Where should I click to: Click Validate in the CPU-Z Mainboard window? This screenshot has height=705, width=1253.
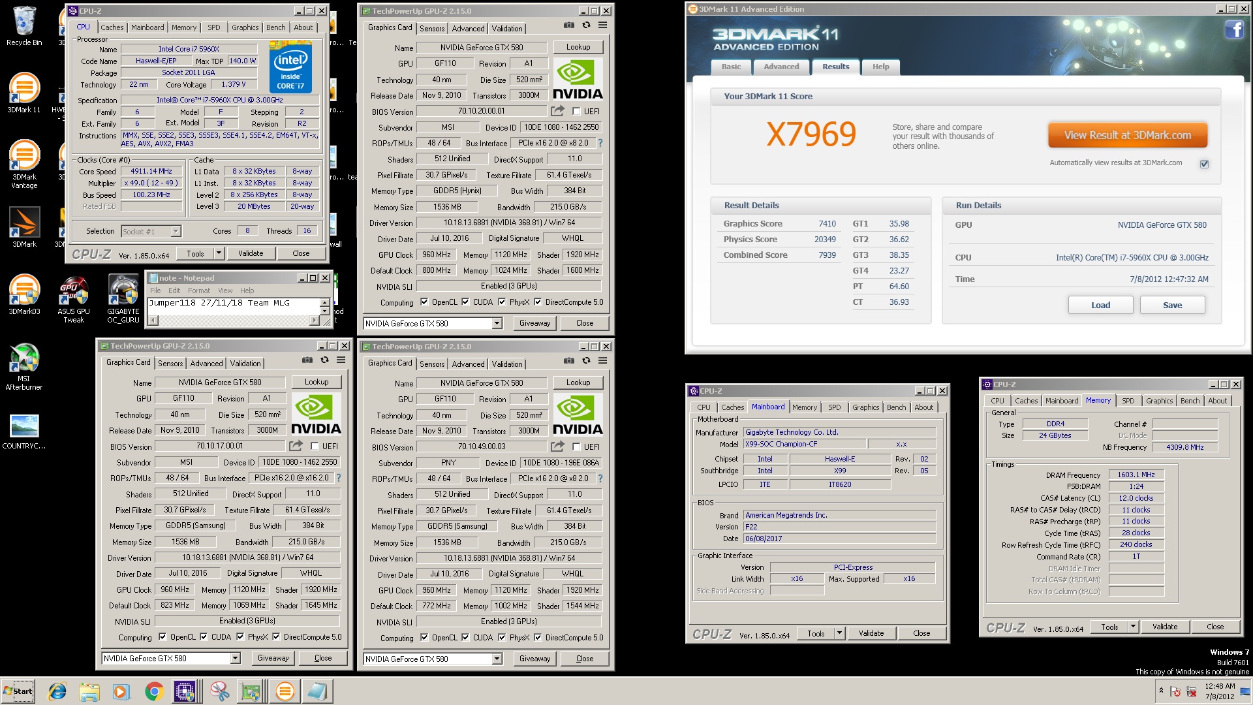tap(871, 633)
